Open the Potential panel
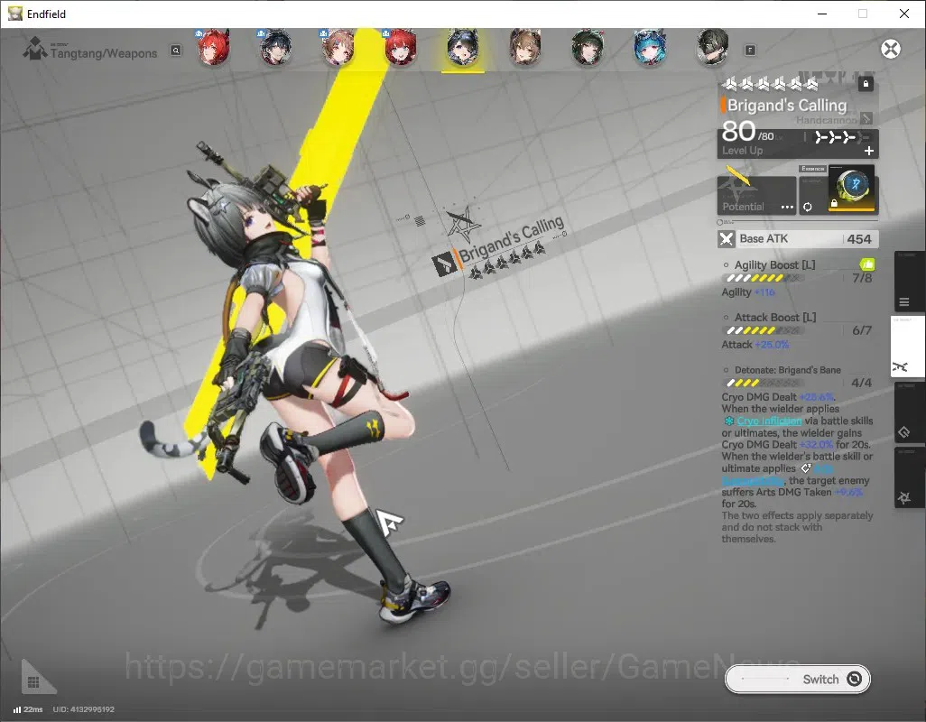This screenshot has height=722, width=926. point(756,195)
